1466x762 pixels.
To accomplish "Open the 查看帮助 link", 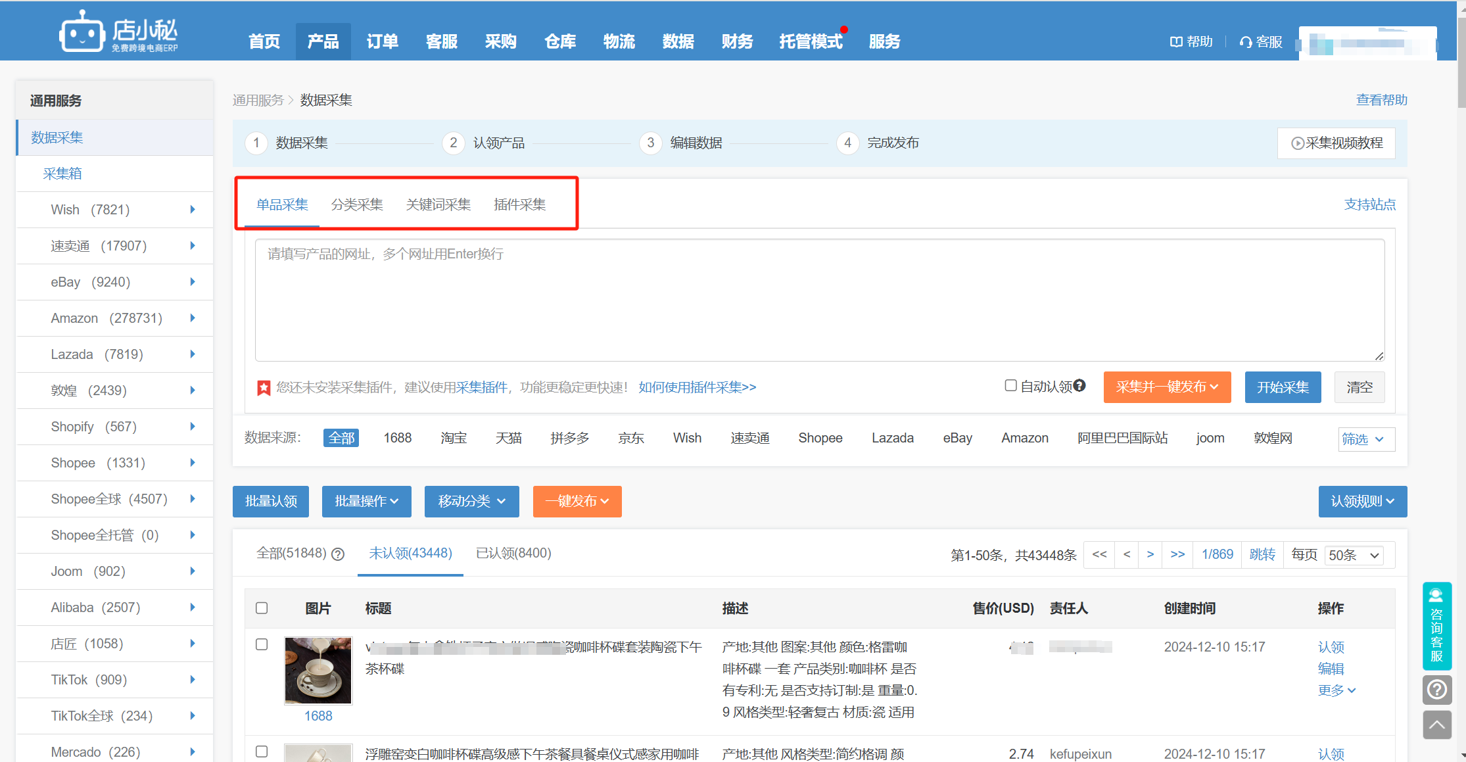I will [1382, 100].
